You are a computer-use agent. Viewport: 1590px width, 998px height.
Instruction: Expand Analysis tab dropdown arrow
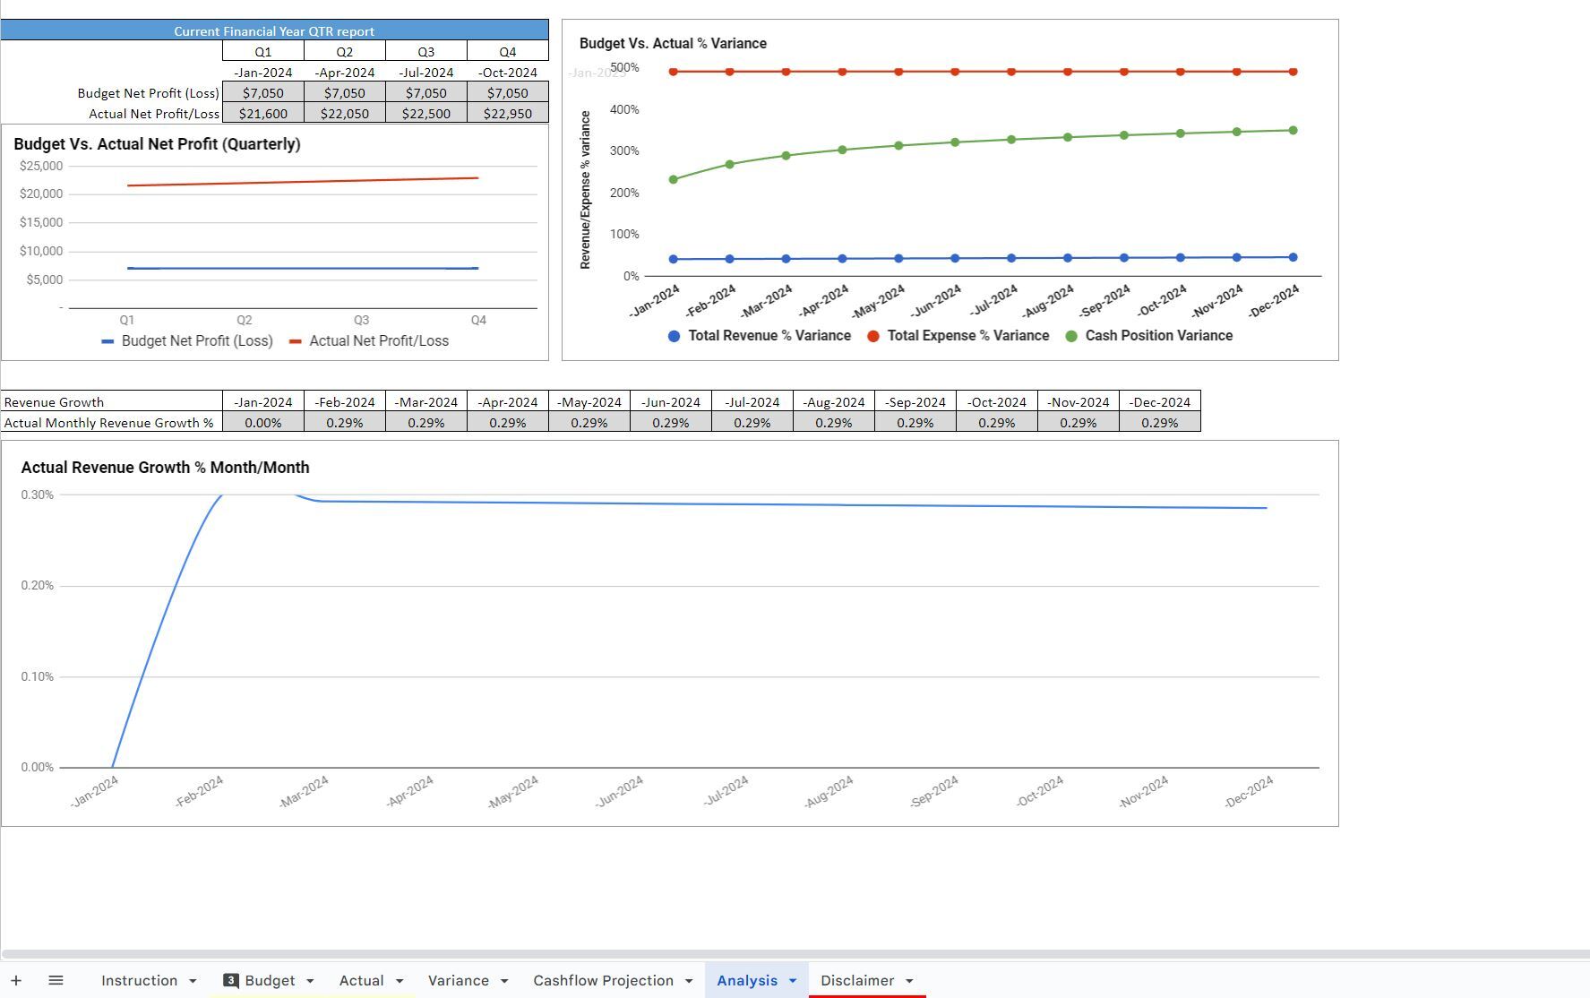pos(792,981)
